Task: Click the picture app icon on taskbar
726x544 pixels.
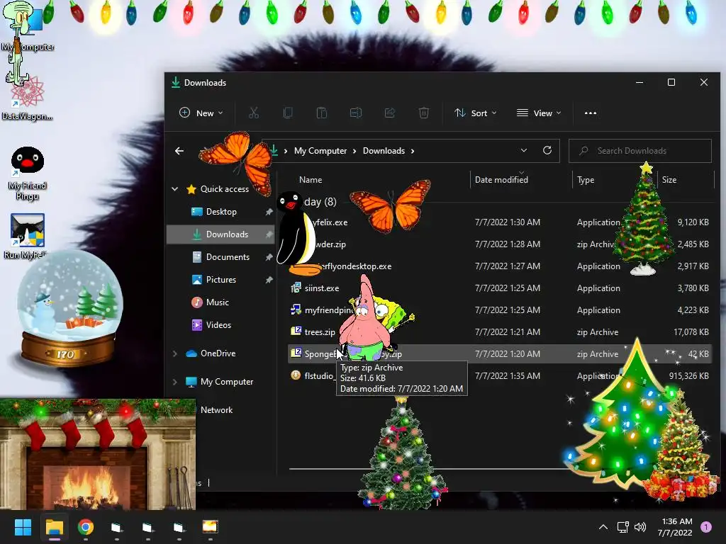Action: pos(210,527)
